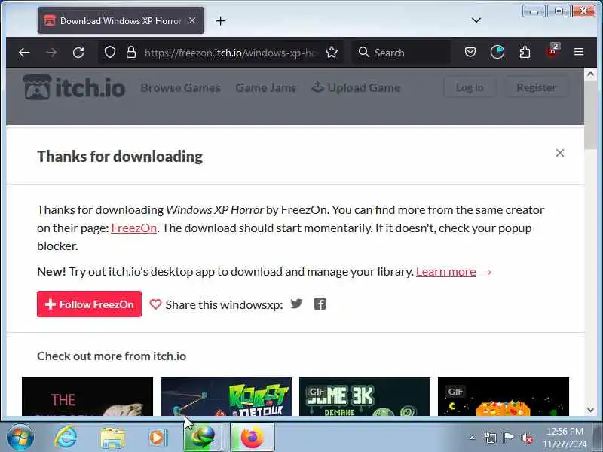The width and height of the screenshot is (603, 452).
Task: Open the thumbnail starting with THE
Action: coord(87,396)
